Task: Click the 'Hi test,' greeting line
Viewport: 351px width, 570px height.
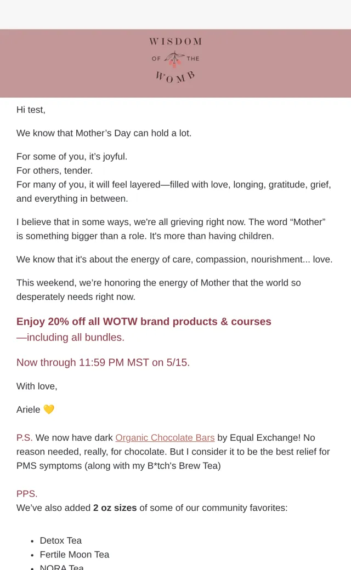Action: coord(31,110)
